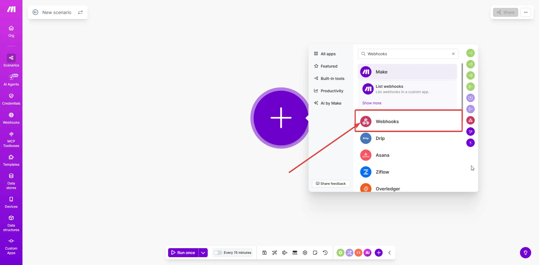Screen dimensions: 539x265
Task: Open Credentials in sidebar
Action: (x=11, y=99)
